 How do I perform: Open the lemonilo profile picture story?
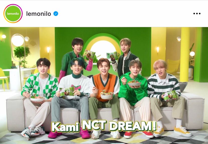[x=13, y=14]
